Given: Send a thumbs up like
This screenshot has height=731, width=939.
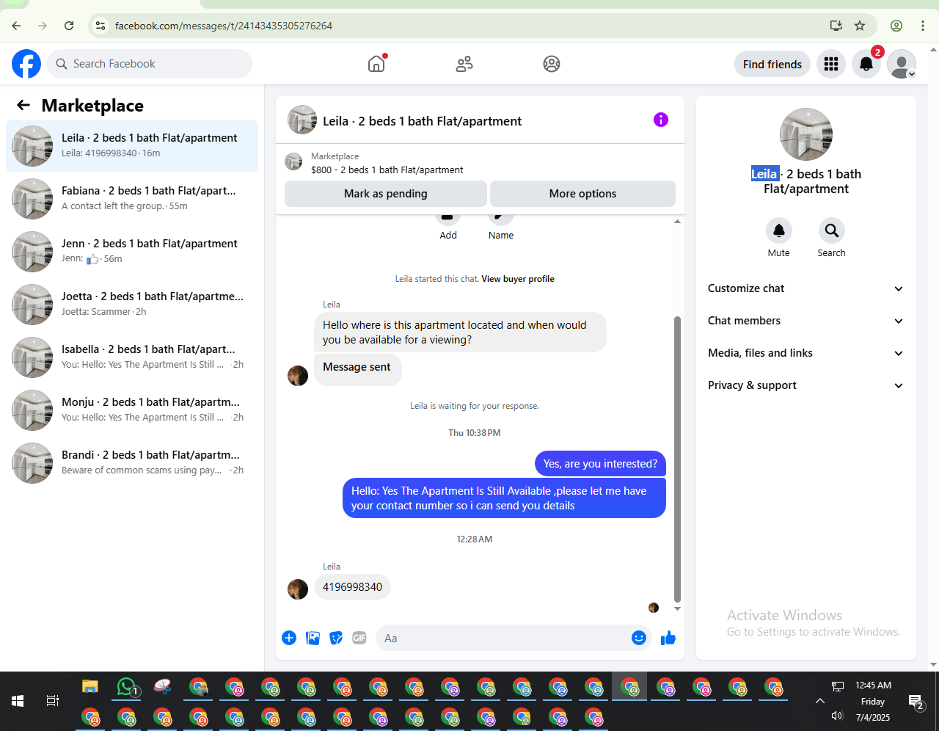Looking at the screenshot, I should tap(668, 638).
